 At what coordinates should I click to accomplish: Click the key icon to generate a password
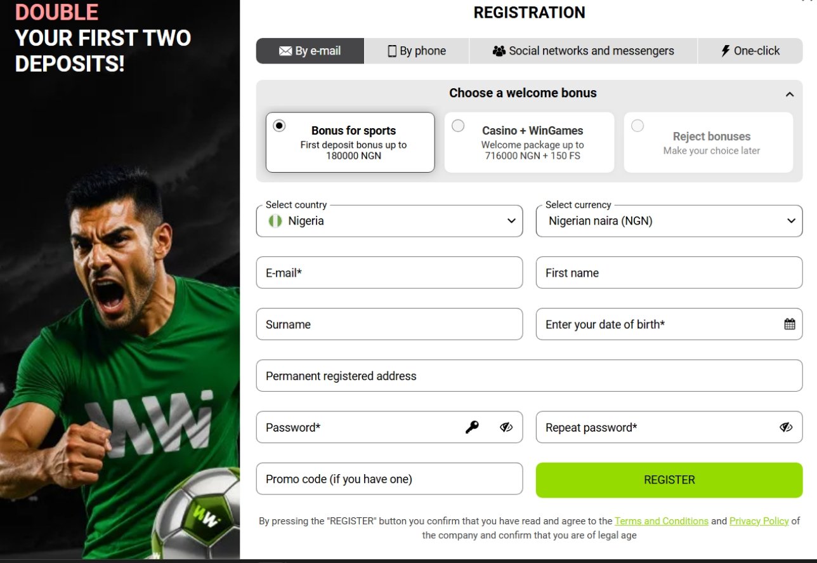click(471, 427)
